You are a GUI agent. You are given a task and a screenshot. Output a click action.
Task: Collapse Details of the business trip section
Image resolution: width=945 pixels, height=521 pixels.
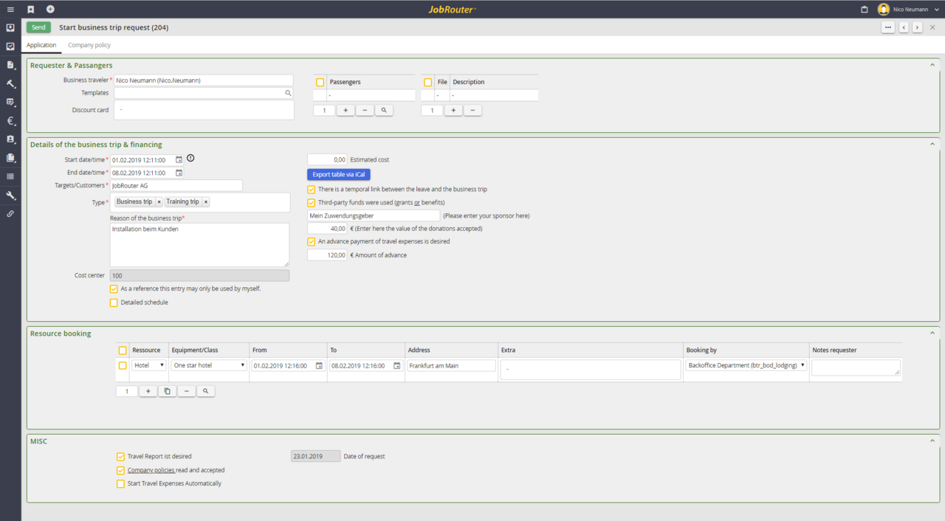[932, 145]
